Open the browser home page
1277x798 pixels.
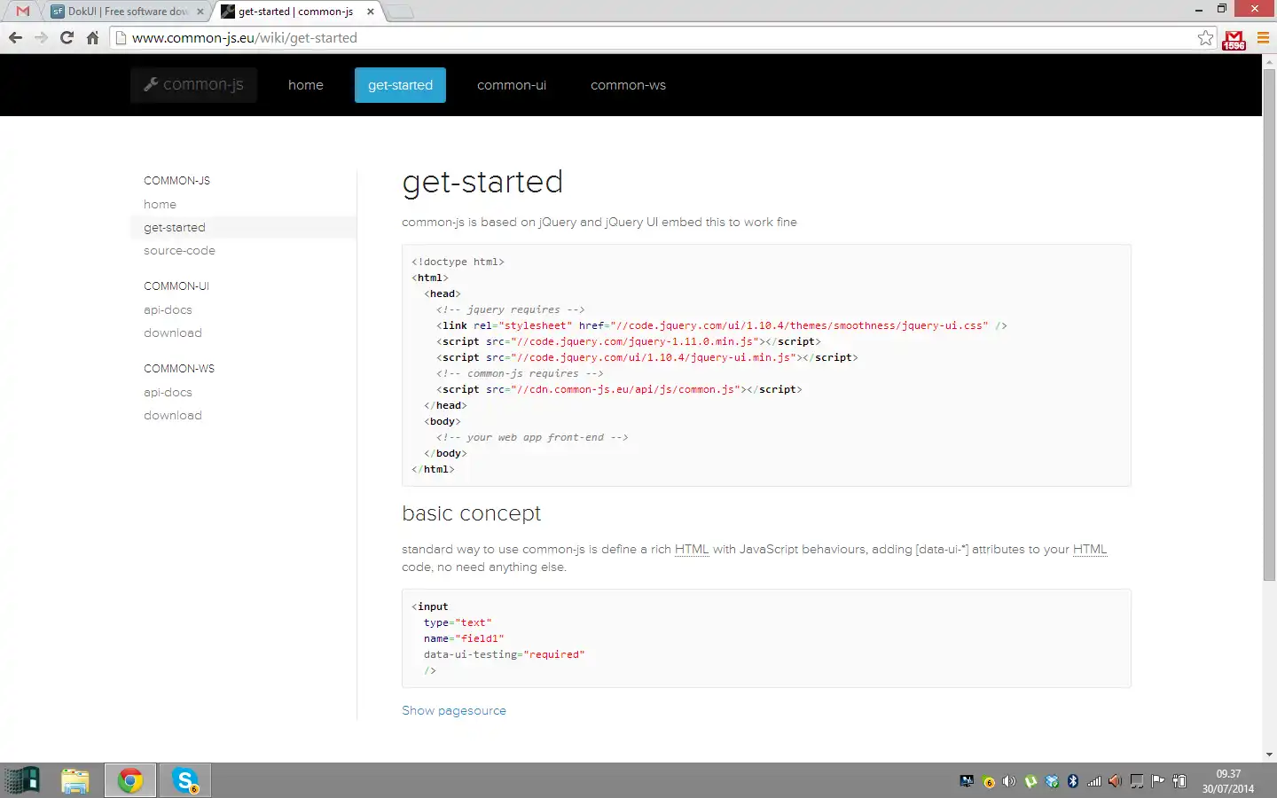[x=92, y=37]
